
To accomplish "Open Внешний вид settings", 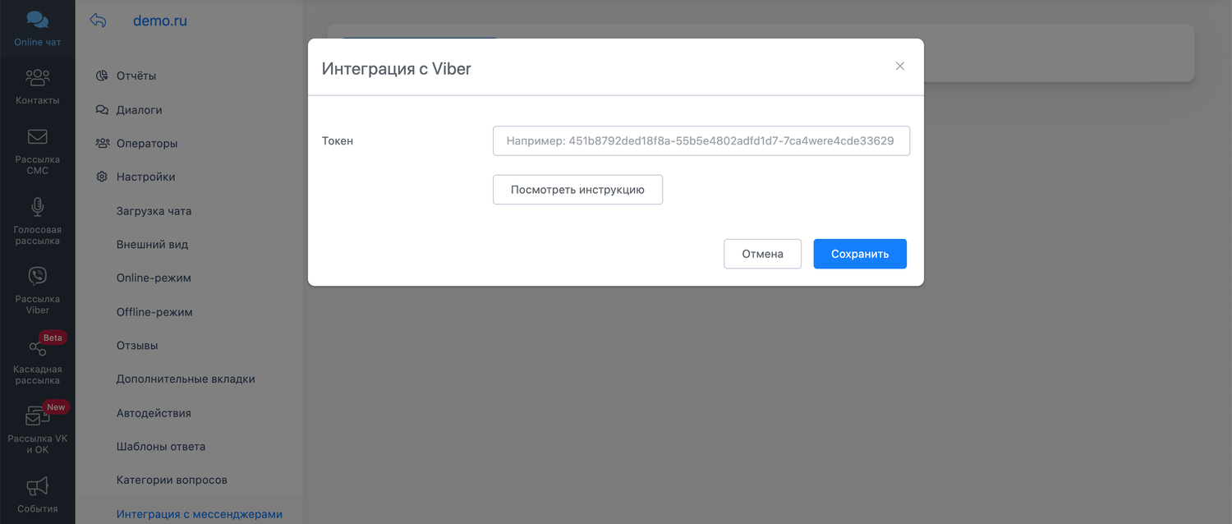I will tap(153, 244).
